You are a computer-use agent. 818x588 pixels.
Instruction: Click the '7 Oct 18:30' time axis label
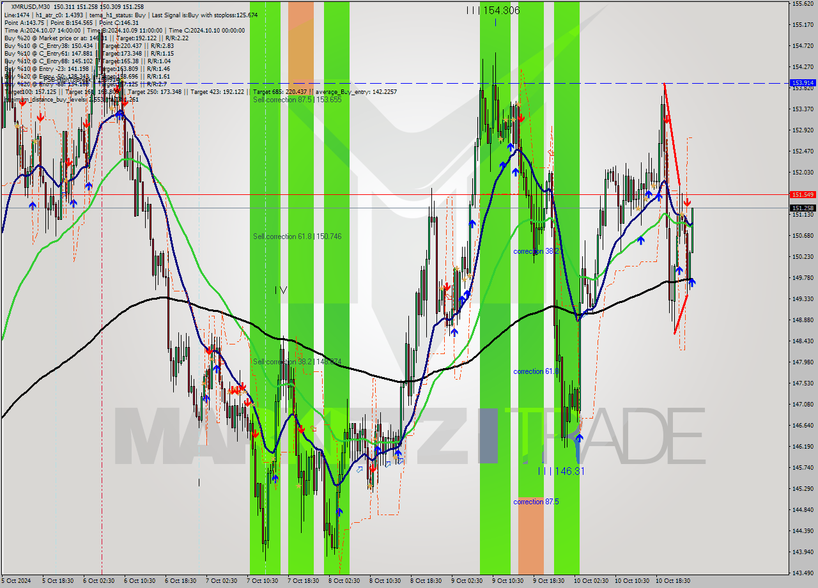(303, 582)
